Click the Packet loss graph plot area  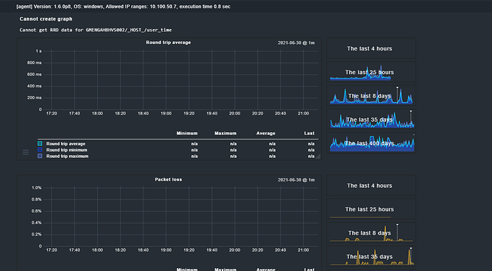(180, 217)
